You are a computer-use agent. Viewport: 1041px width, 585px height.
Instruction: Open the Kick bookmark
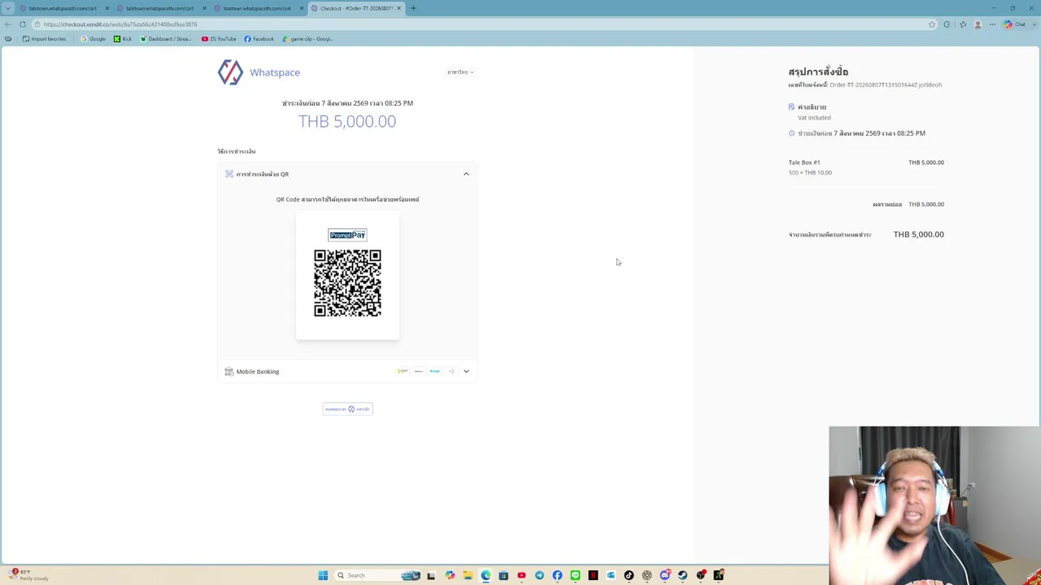point(123,39)
